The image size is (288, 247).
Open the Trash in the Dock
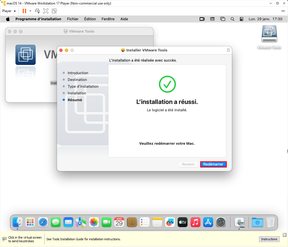click(270, 222)
